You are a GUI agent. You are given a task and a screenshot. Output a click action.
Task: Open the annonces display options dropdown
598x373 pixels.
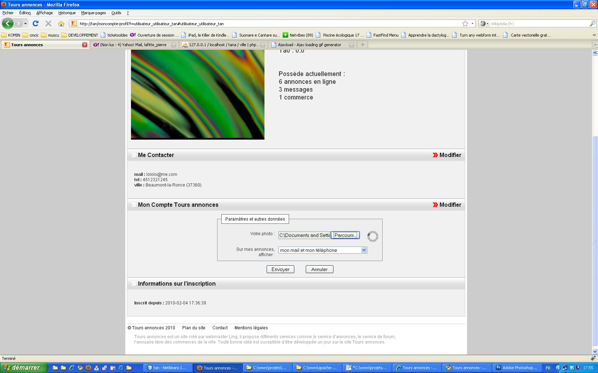364,250
